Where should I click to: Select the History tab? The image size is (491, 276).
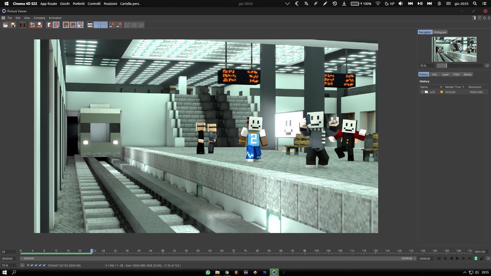(423, 74)
